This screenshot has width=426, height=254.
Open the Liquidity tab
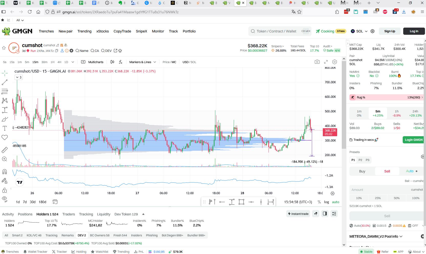pos(104,214)
